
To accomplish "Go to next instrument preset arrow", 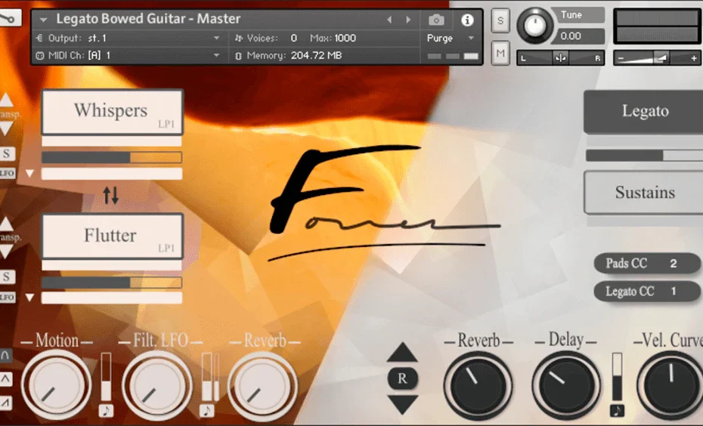I will tap(409, 20).
